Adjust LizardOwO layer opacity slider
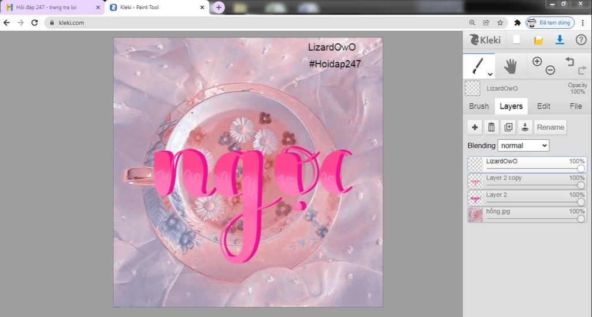 tap(580, 169)
